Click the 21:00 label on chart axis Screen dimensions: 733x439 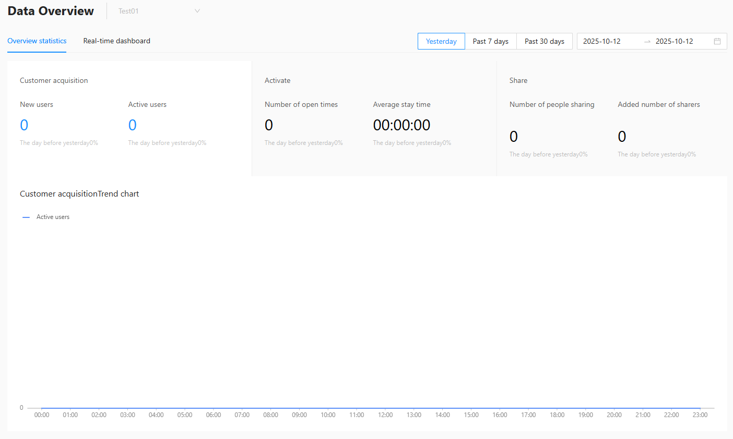point(643,415)
